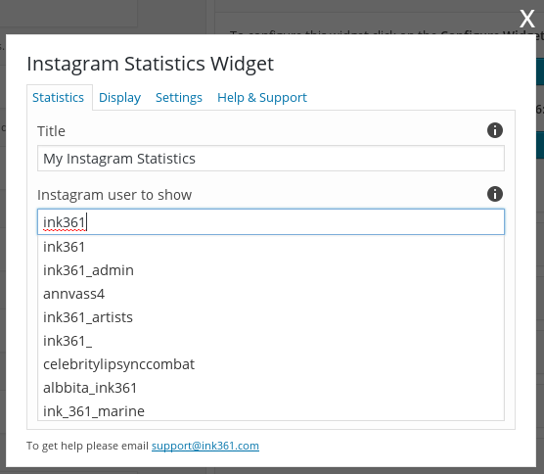
Task: Go to Help & Support tab
Action: [262, 98]
